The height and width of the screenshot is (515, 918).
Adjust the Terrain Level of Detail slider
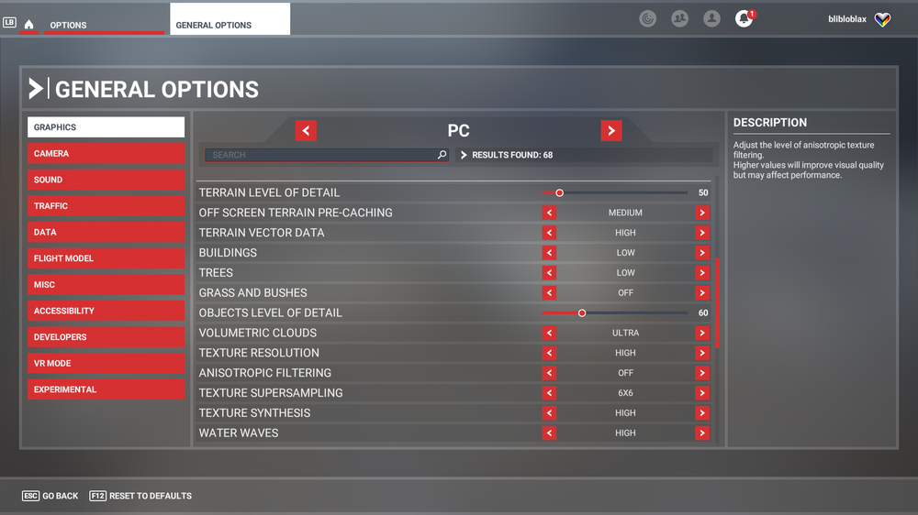[560, 193]
